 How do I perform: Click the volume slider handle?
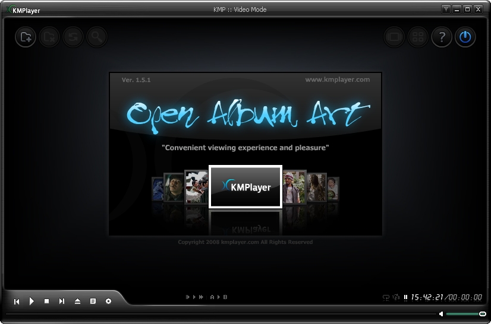pos(483,314)
